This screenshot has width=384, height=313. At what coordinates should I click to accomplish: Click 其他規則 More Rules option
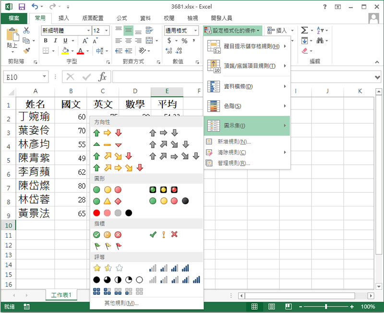122,303
